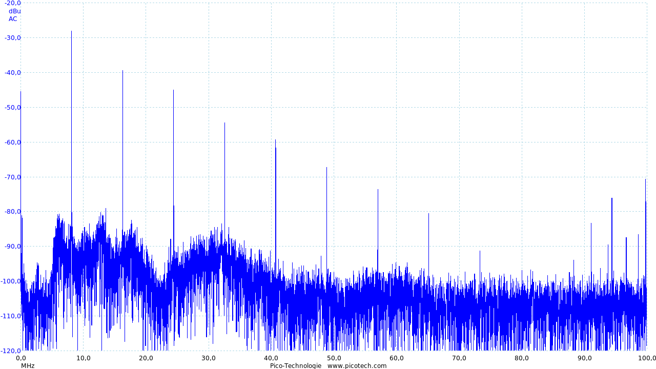Click the peak tip near 91 MHz
The height and width of the screenshot is (369, 656).
coord(591,223)
